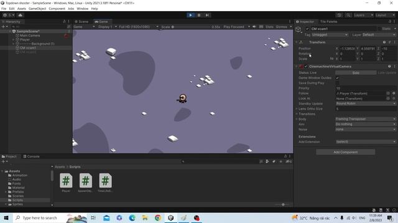Screen dimensions: 398x223
Task: Open Unity Hub from the taskbar
Action: (x=170, y=217)
